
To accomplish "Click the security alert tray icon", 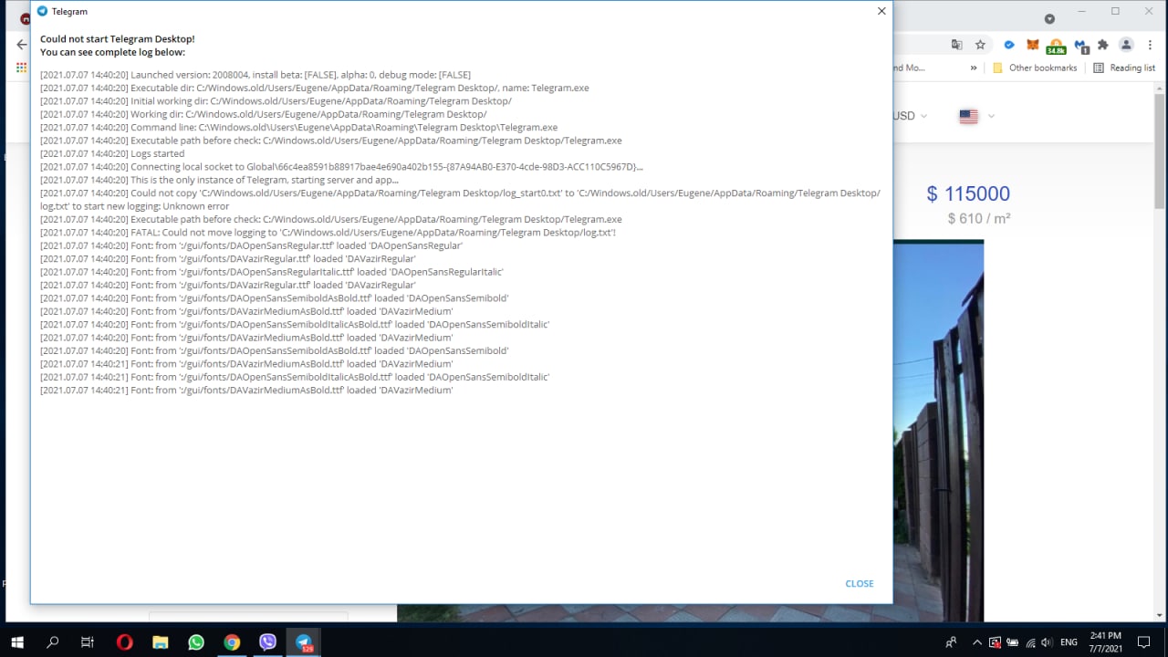I will [x=995, y=642].
